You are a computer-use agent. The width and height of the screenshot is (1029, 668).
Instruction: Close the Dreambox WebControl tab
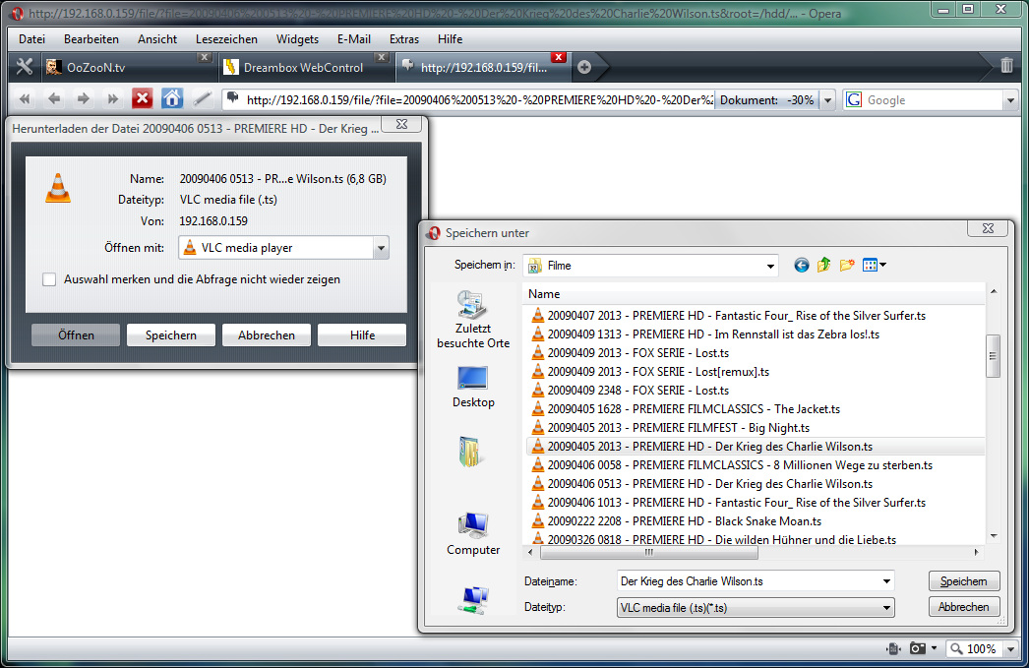[382, 58]
